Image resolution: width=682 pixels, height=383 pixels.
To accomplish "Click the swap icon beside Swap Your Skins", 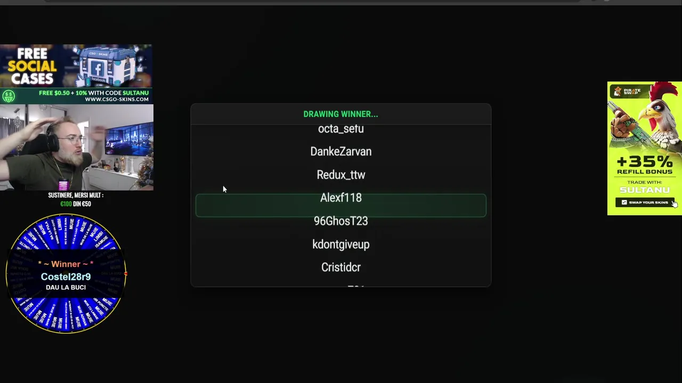I will click(624, 202).
